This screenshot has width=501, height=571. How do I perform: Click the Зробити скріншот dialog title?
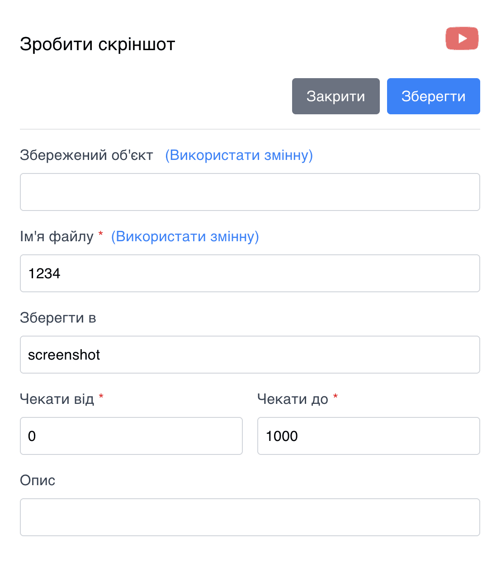[97, 44]
